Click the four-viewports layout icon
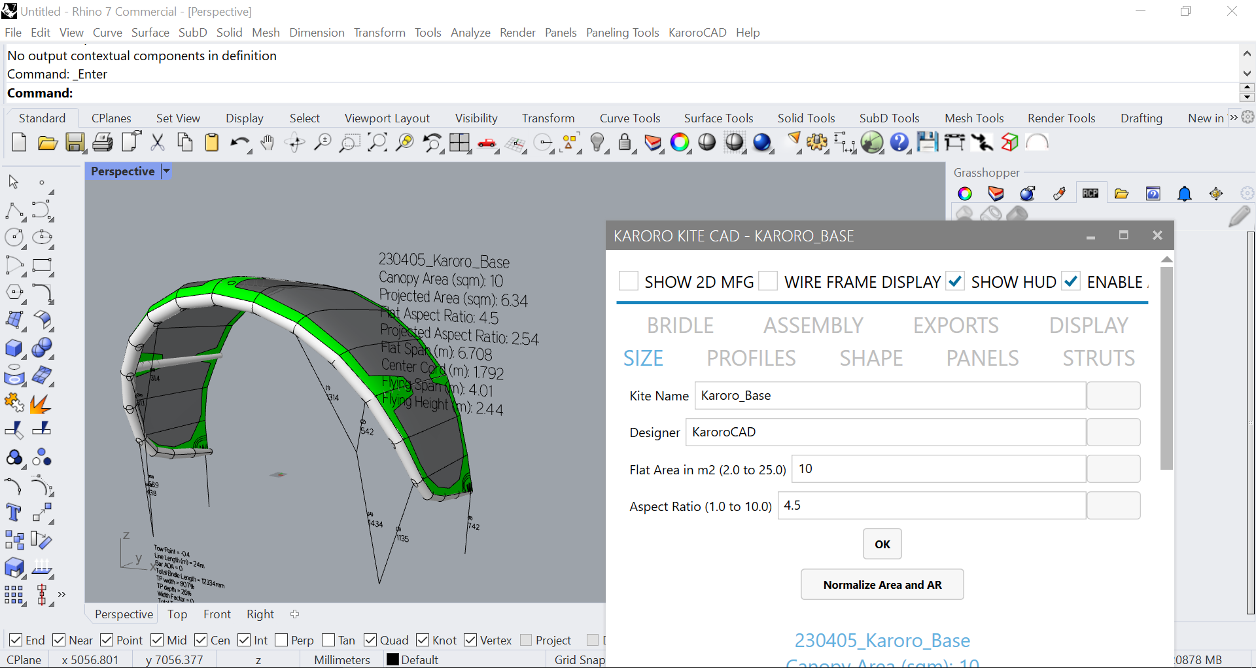The width and height of the screenshot is (1256, 668). point(459,142)
